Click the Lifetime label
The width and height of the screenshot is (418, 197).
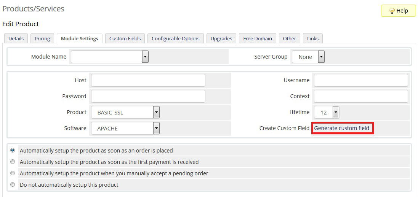coord(299,112)
